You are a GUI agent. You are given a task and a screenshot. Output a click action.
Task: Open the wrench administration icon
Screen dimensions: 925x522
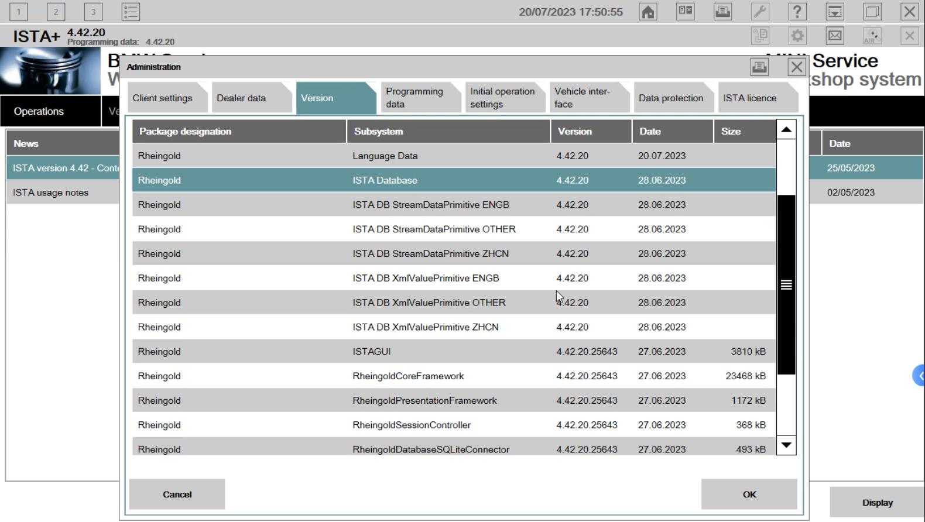pos(760,11)
